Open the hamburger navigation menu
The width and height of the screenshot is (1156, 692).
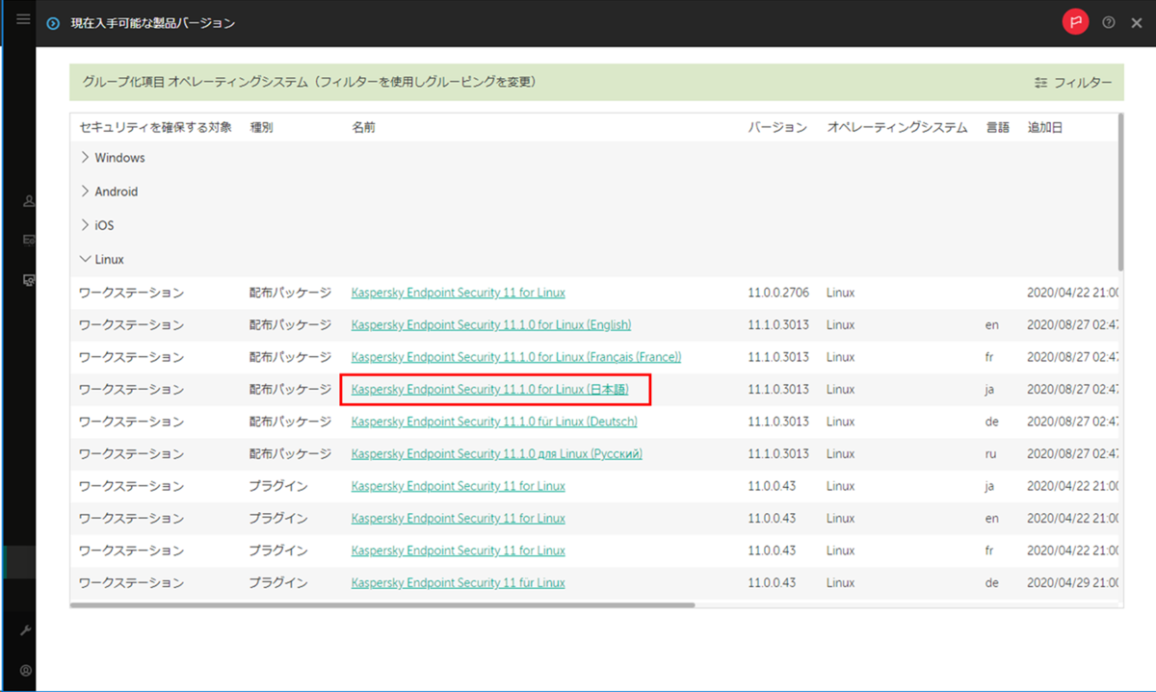point(23,18)
